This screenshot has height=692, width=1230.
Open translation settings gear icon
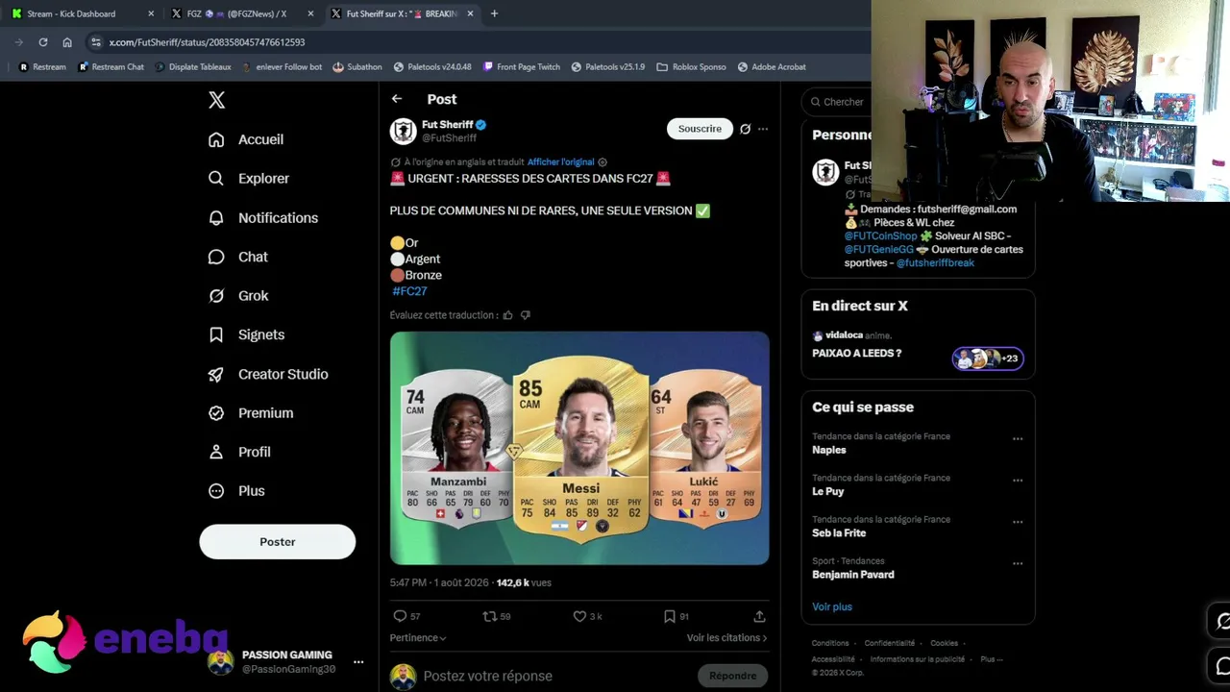tap(603, 162)
